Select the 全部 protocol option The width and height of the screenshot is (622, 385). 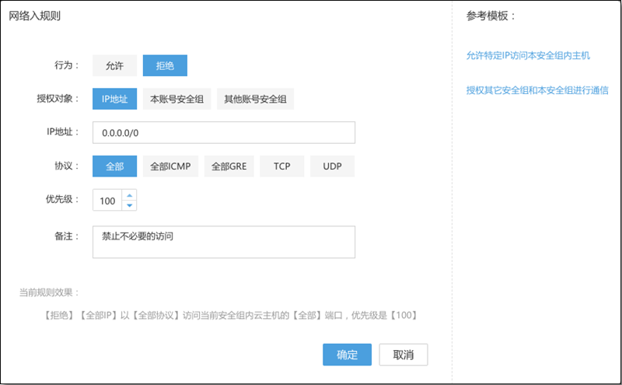point(114,166)
